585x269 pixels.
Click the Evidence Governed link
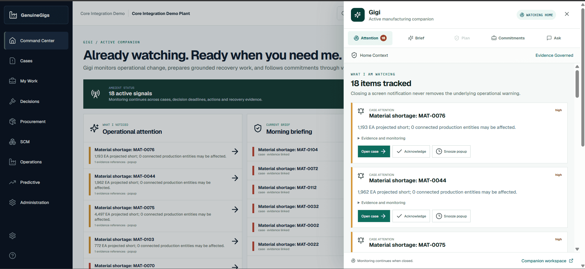click(554, 55)
